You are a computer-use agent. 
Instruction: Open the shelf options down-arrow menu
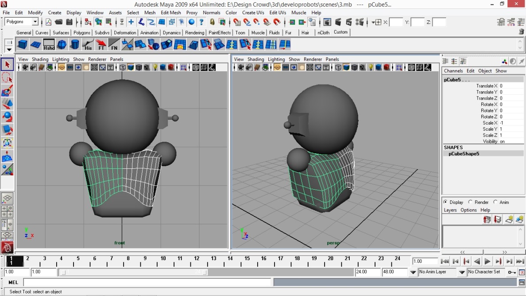click(9, 49)
